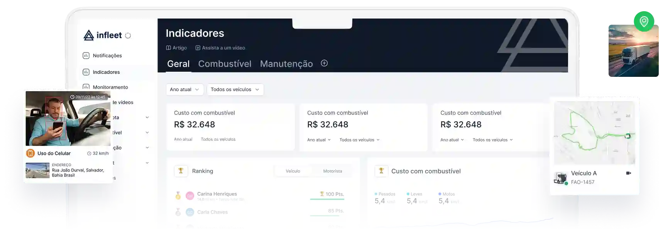The width and height of the screenshot is (663, 234).
Task: Open the Ano atual filter dropdown
Action: [184, 90]
